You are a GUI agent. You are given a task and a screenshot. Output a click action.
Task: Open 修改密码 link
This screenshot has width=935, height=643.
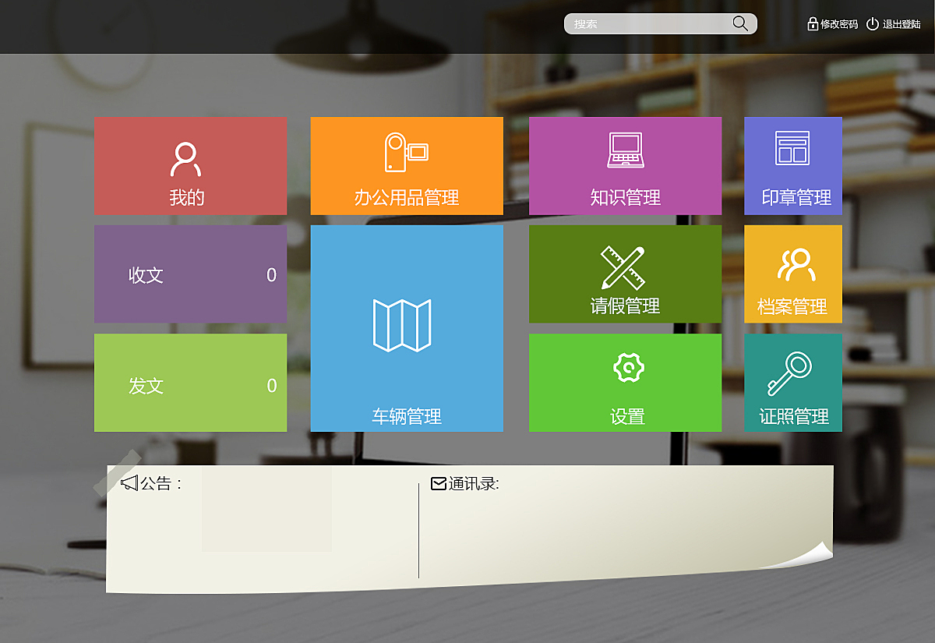[838, 24]
